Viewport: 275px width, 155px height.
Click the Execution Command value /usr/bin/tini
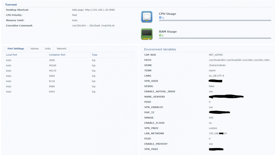click(93, 25)
